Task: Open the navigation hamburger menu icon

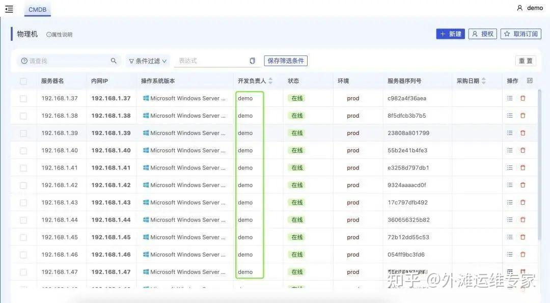Action: click(x=9, y=8)
